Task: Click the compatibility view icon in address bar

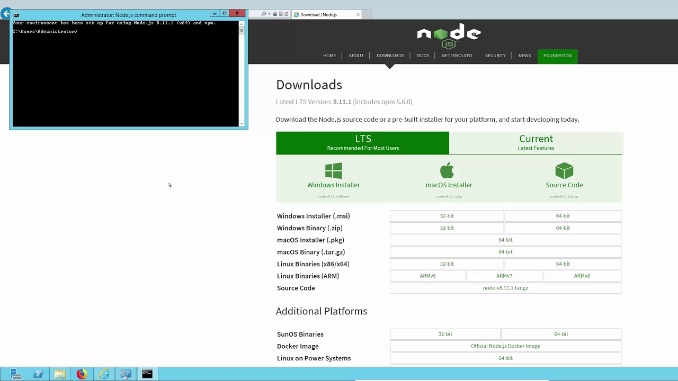Action: coord(281,14)
